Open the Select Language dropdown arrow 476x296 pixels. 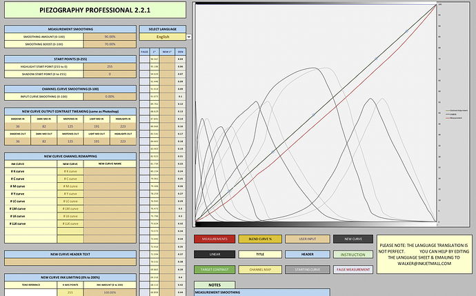[189, 37]
